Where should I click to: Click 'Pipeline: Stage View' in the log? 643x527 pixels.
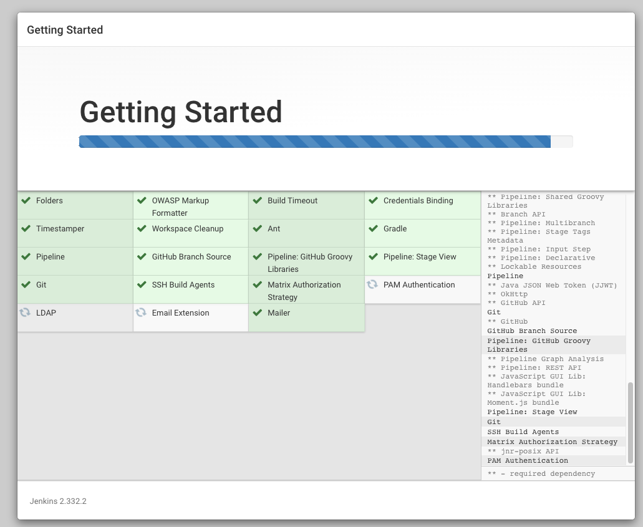pyautogui.click(x=532, y=412)
